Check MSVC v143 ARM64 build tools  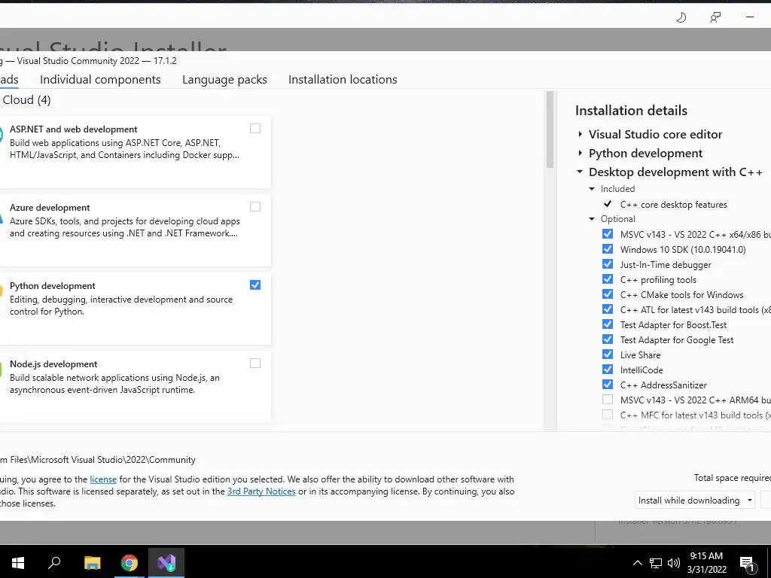(x=608, y=399)
